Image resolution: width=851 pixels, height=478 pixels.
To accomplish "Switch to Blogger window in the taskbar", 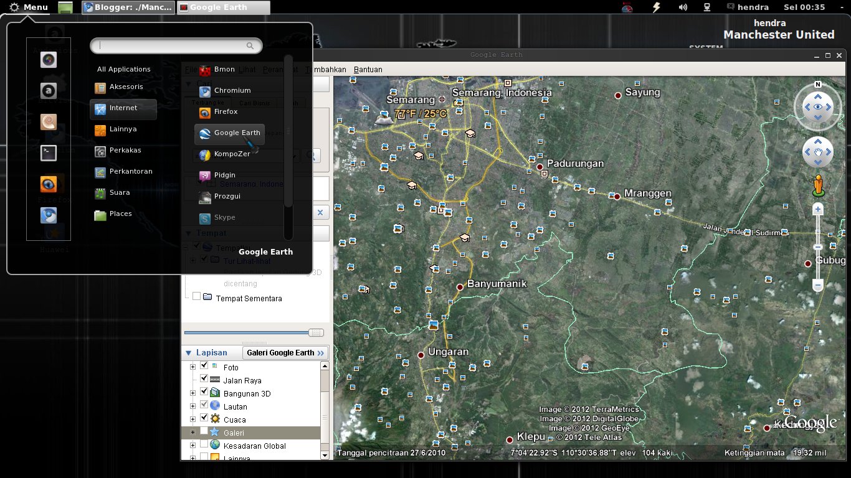I will [x=128, y=7].
